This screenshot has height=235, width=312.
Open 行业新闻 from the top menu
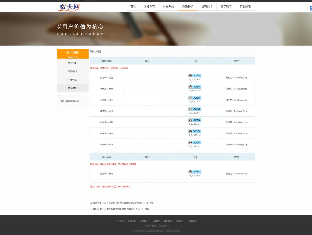(245, 6)
